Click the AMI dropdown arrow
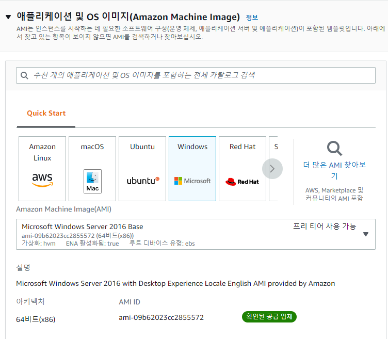The height and width of the screenshot is (339, 388). click(x=366, y=234)
